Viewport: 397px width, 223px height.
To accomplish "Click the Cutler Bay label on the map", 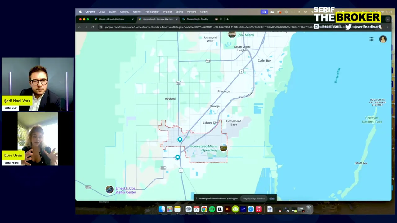I will click(264, 61).
